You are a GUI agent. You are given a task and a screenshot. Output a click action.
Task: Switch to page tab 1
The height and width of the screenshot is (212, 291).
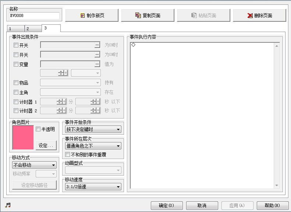click(15, 29)
